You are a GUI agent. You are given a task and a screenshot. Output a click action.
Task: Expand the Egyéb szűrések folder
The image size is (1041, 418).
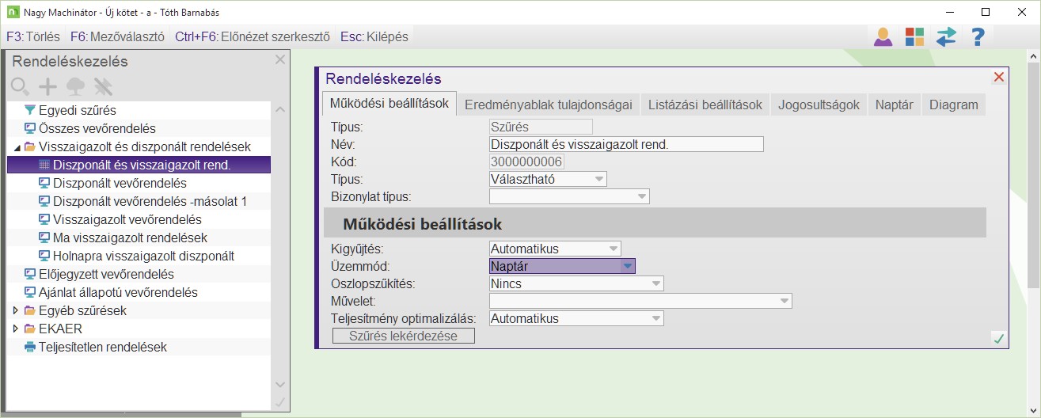(x=17, y=311)
